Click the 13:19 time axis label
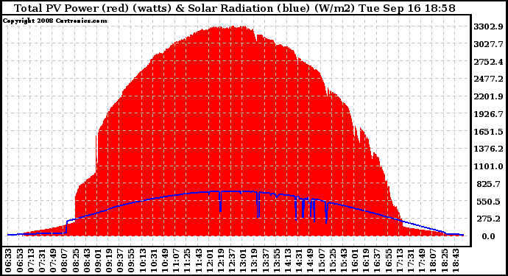 tap(254, 260)
